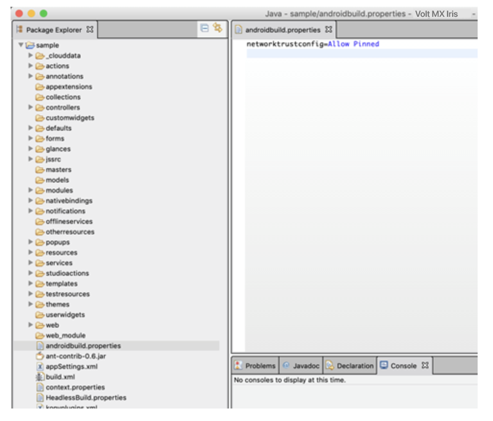Select the web_module folder name
The image size is (493, 421).
point(65,335)
